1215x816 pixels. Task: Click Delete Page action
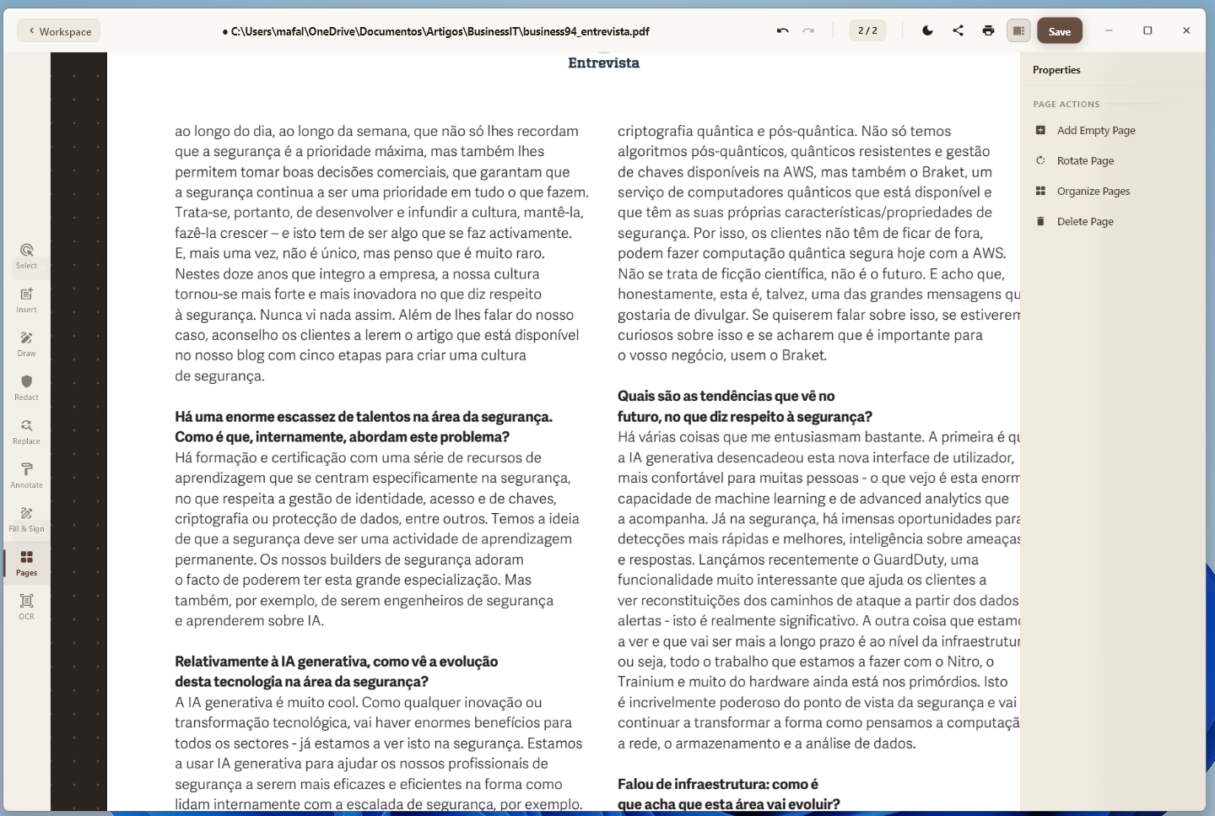coord(1085,221)
